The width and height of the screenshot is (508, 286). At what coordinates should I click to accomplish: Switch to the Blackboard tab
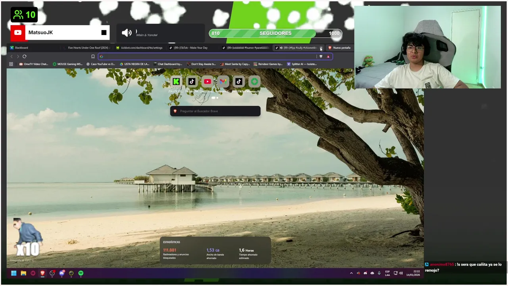(x=35, y=48)
